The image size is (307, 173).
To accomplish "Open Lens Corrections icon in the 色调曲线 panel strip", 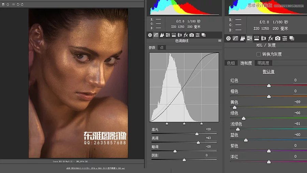I will [180, 35].
